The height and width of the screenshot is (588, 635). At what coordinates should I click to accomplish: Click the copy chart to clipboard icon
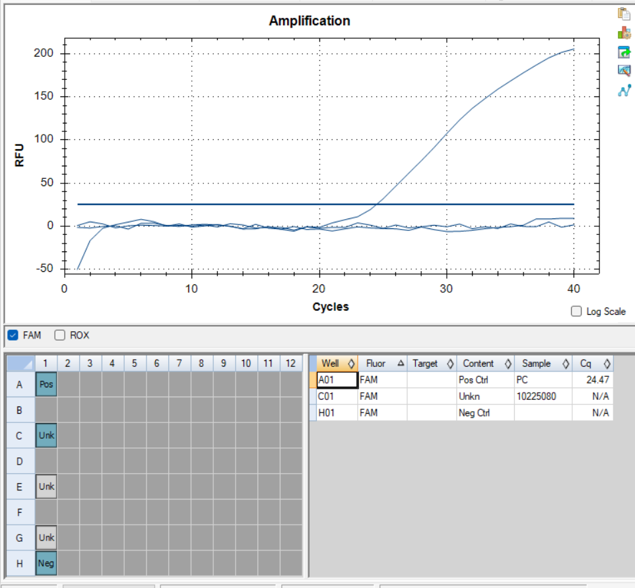pyautogui.click(x=623, y=14)
